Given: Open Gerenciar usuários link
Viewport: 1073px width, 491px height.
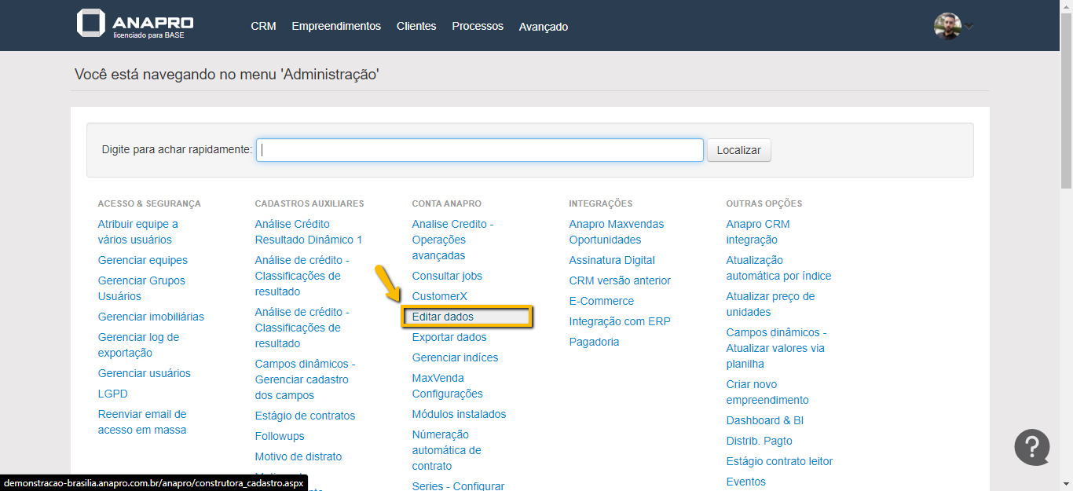Looking at the screenshot, I should (144, 373).
